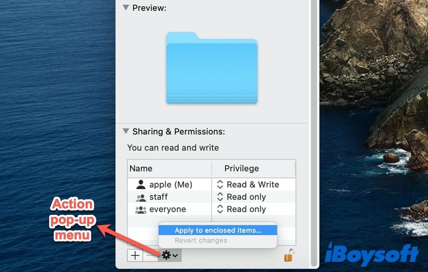This screenshot has height=272, width=428.
Task: Select the apple (Me) user row
Action: (211, 184)
